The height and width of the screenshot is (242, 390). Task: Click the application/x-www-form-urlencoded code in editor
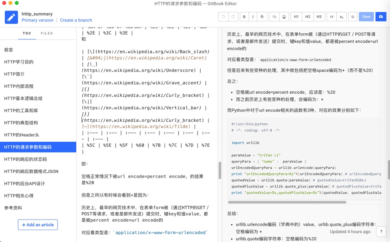coord(160,232)
